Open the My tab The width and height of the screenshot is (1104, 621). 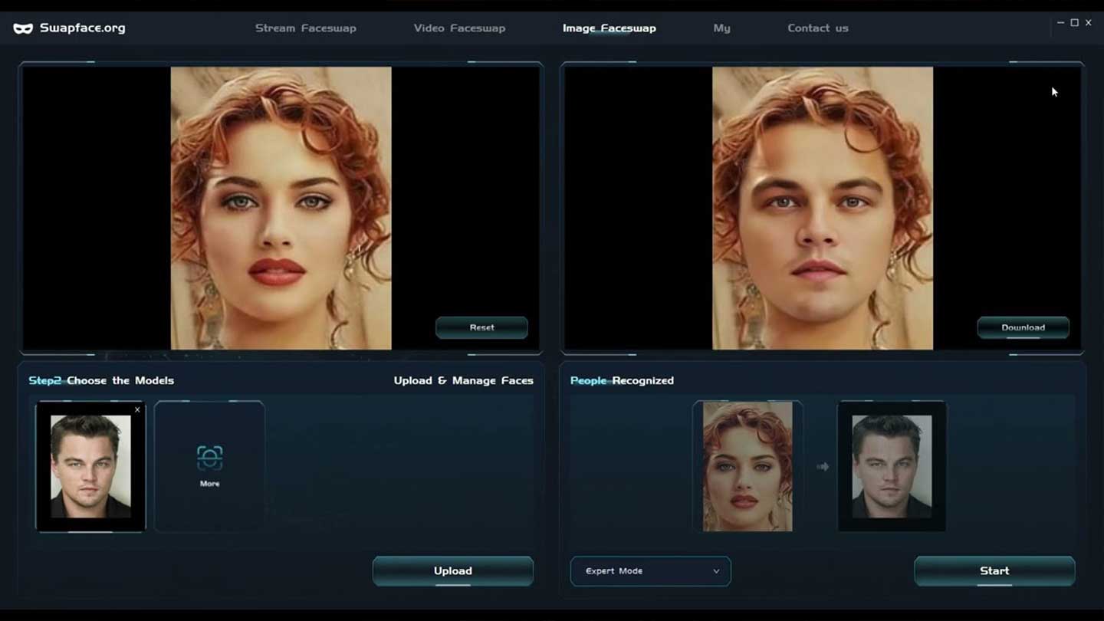721,28
